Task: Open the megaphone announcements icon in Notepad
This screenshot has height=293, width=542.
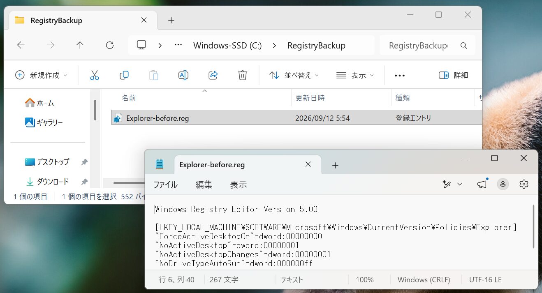Action: tap(482, 184)
